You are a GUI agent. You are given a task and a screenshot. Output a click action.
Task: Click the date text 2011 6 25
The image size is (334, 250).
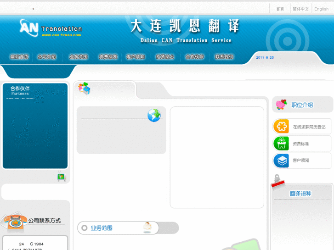pyautogui.click(x=265, y=57)
